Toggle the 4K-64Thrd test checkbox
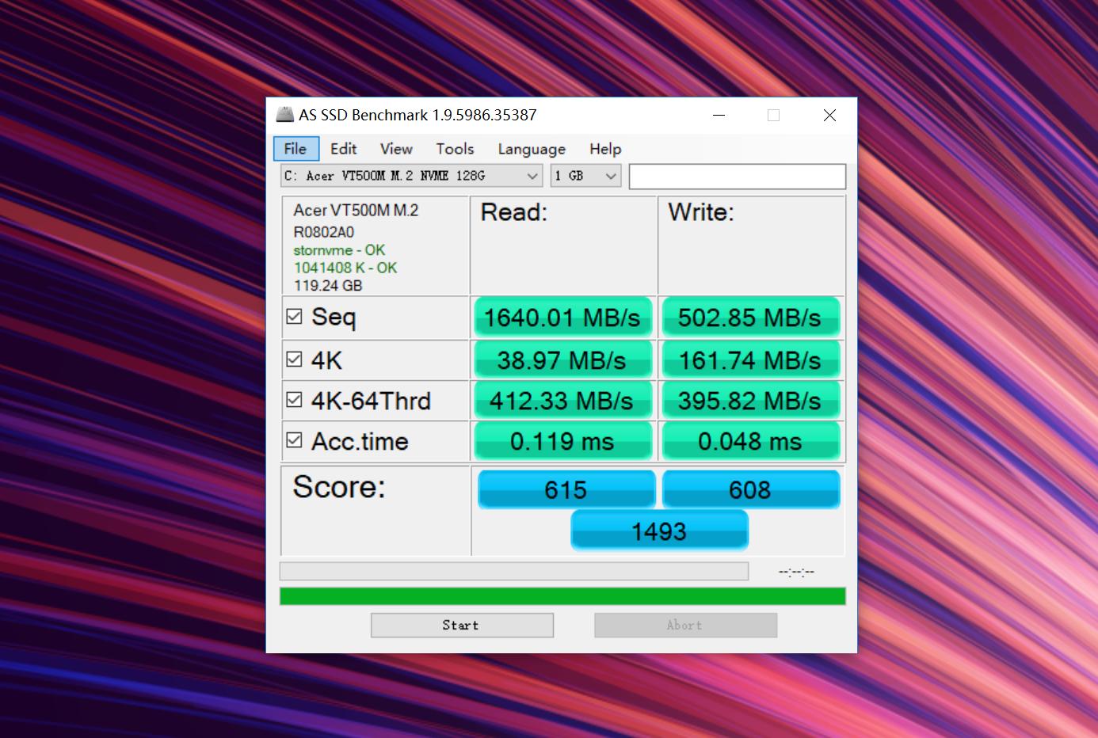 294,400
